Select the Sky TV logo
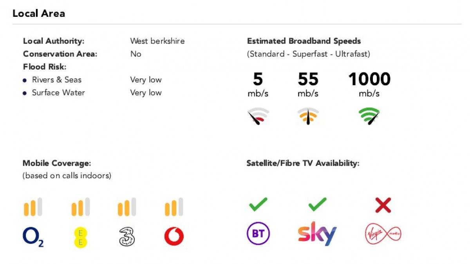The height and width of the screenshot is (264, 470). coord(317,234)
